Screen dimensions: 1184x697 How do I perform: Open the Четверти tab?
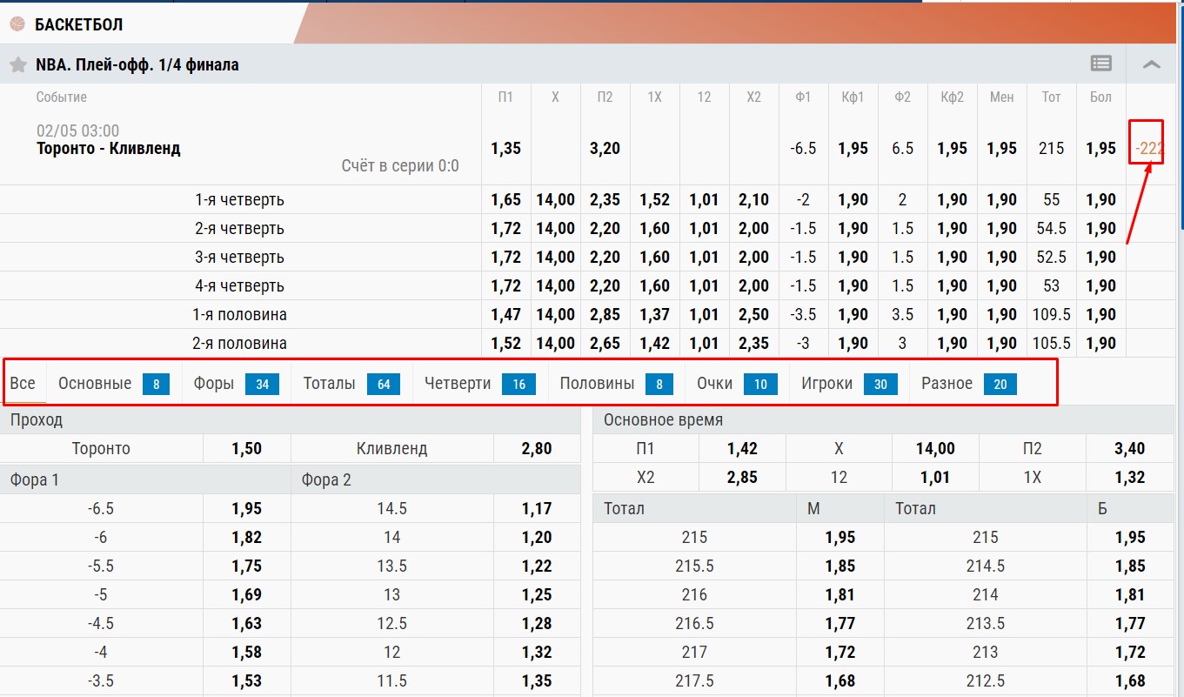(480, 383)
